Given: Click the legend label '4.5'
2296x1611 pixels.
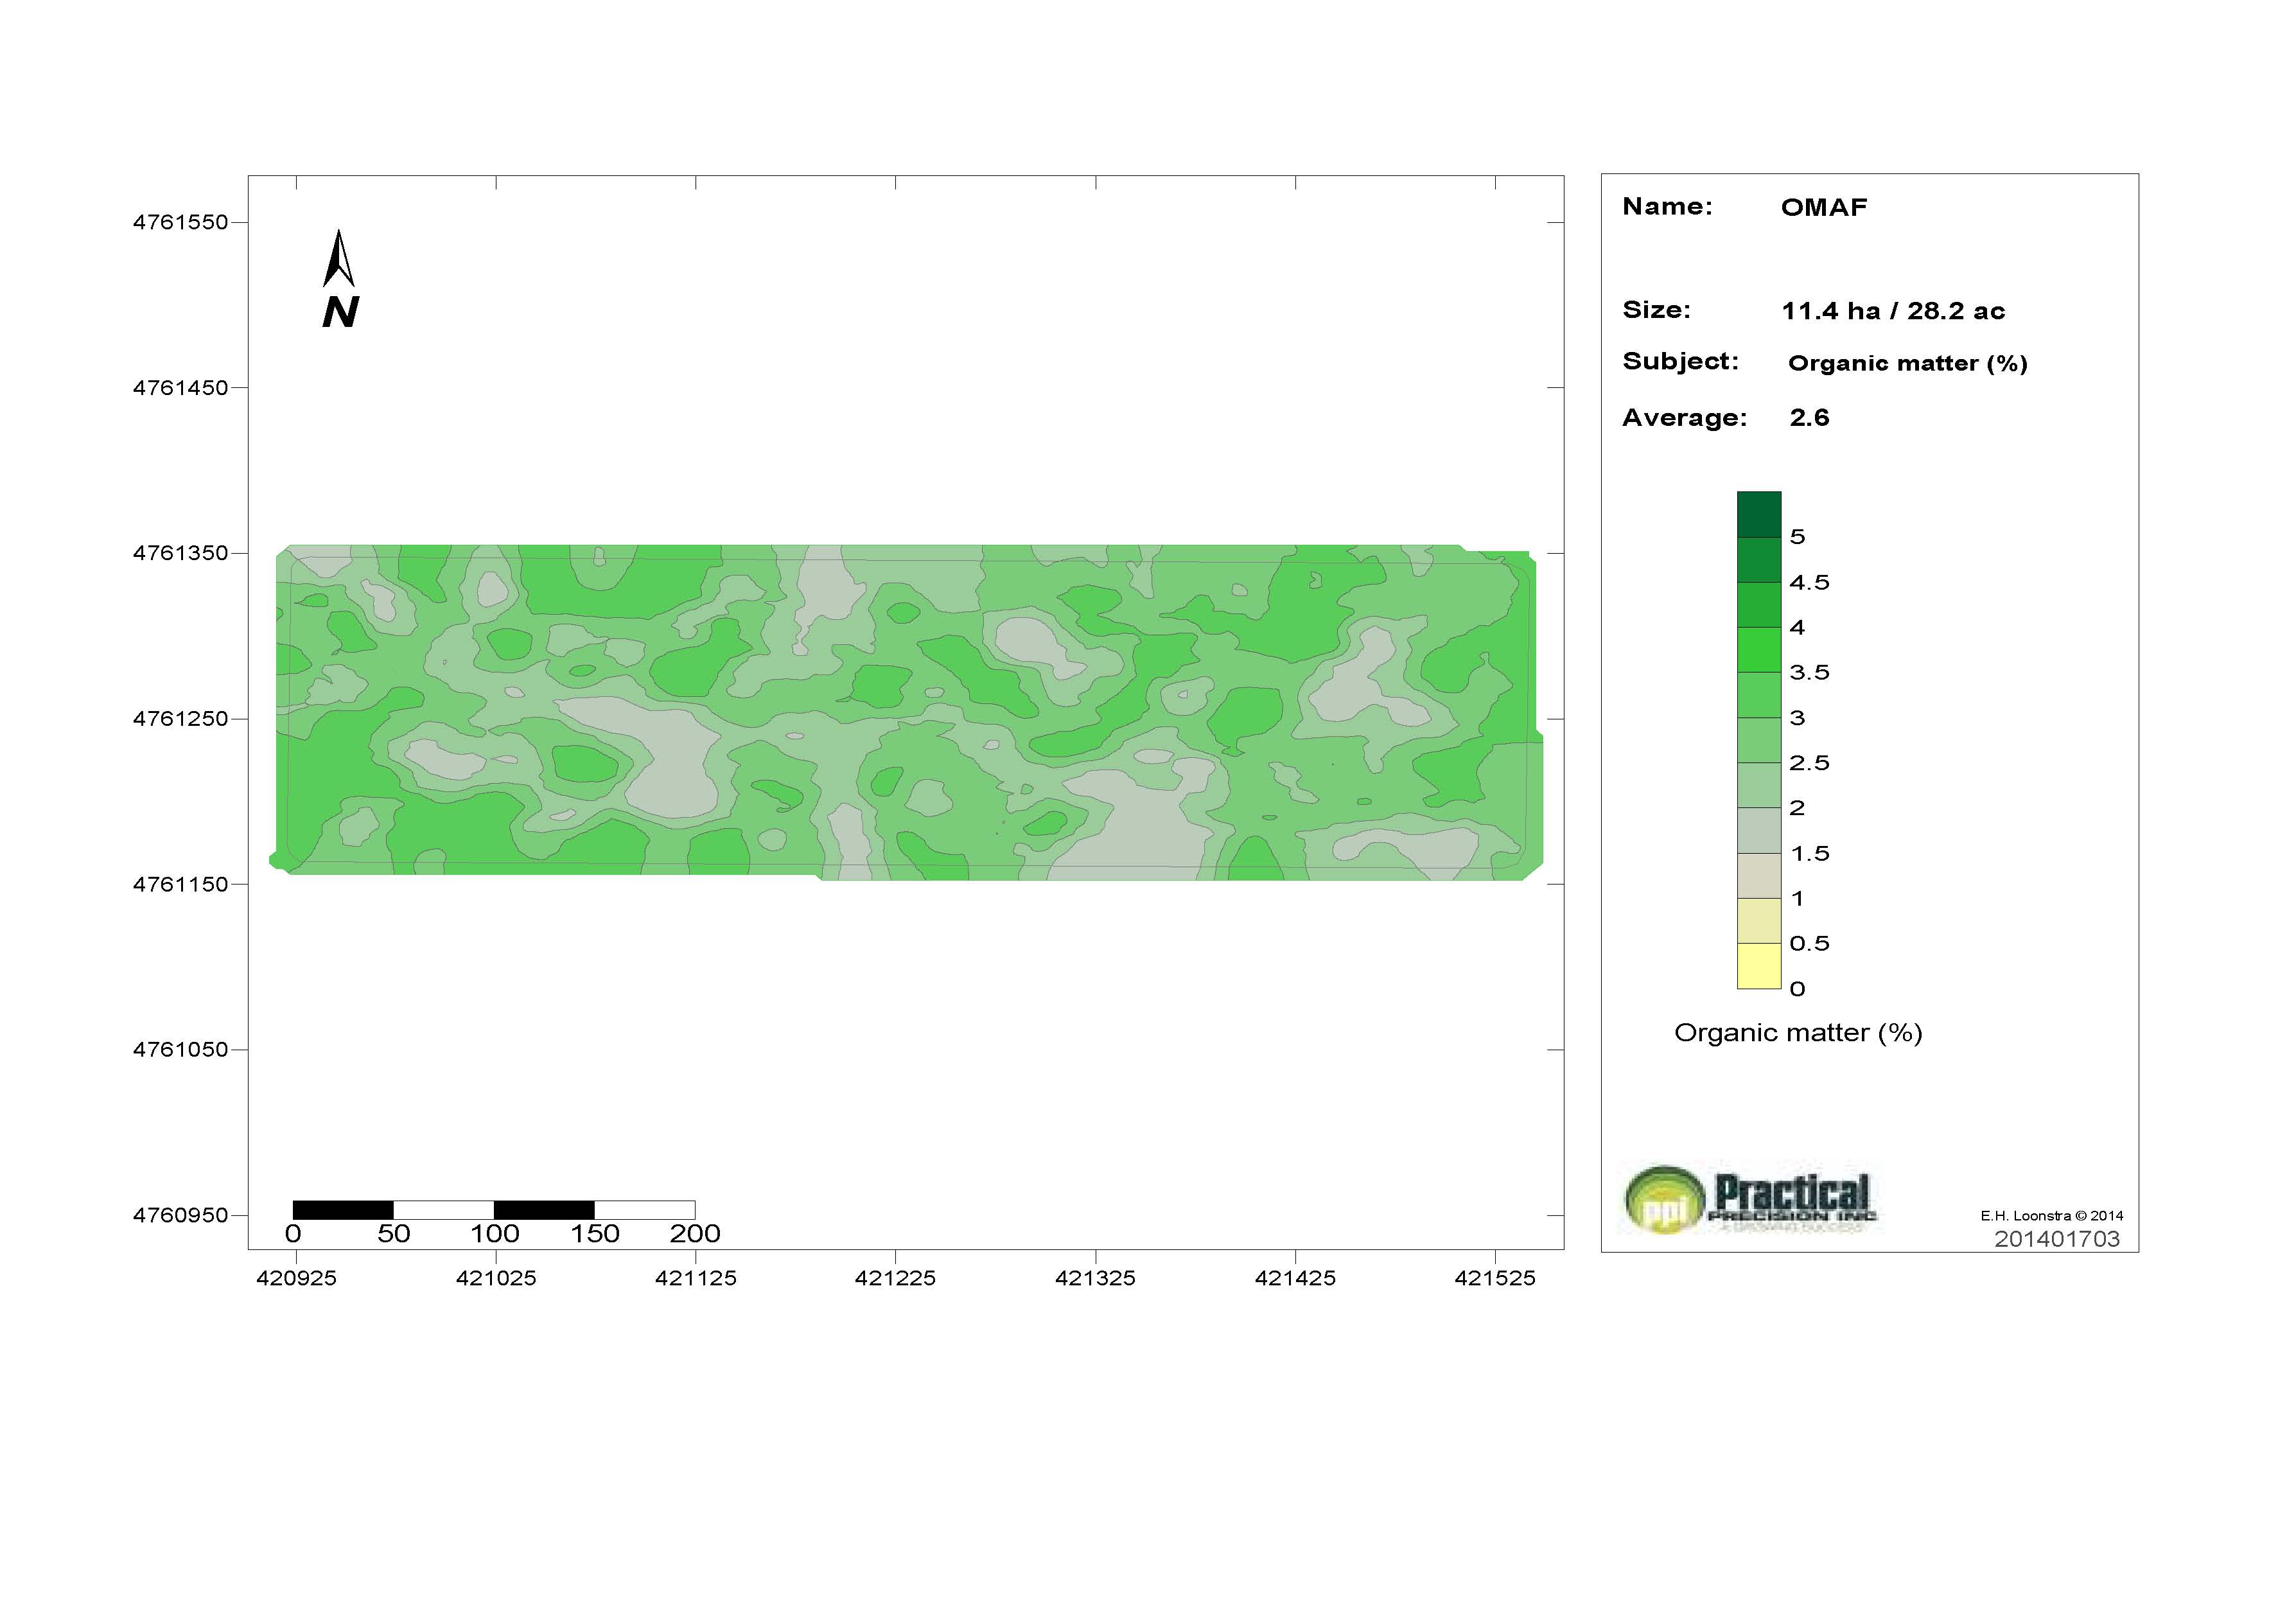Looking at the screenshot, I should click(x=1809, y=583).
